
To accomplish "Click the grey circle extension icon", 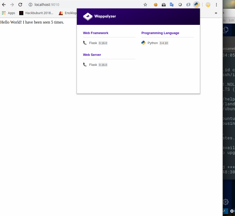I will pos(180,5).
